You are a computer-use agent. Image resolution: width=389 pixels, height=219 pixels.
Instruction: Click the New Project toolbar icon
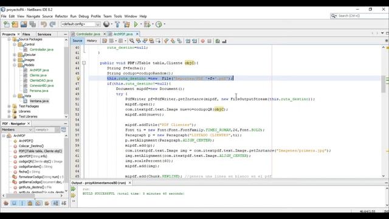tap(15, 24)
